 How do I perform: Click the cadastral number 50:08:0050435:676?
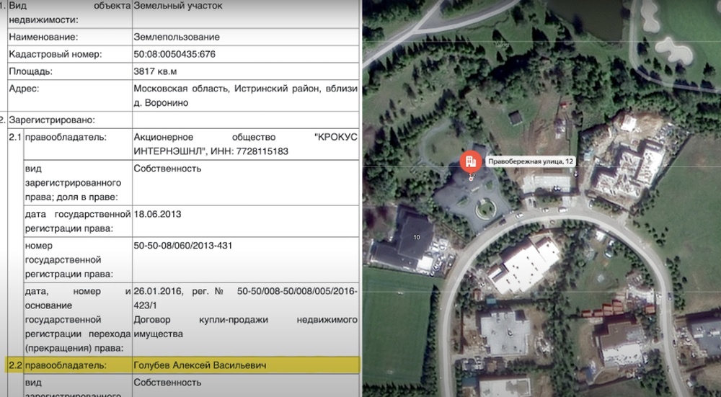pos(174,54)
